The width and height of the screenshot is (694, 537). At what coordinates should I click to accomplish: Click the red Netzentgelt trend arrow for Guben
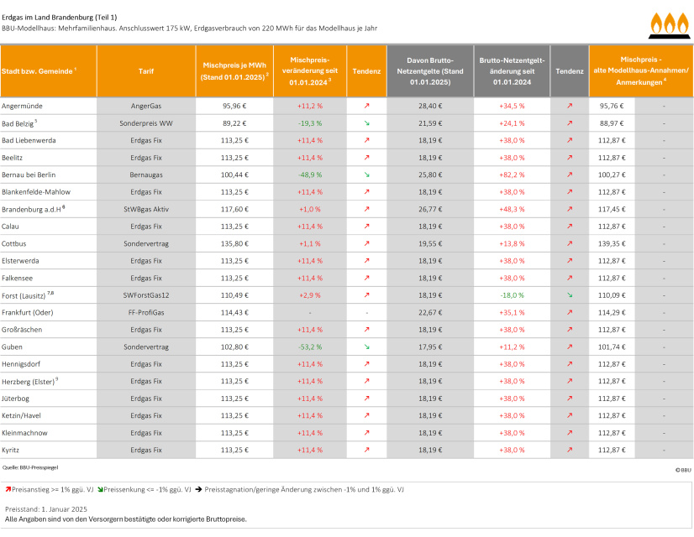tap(570, 347)
